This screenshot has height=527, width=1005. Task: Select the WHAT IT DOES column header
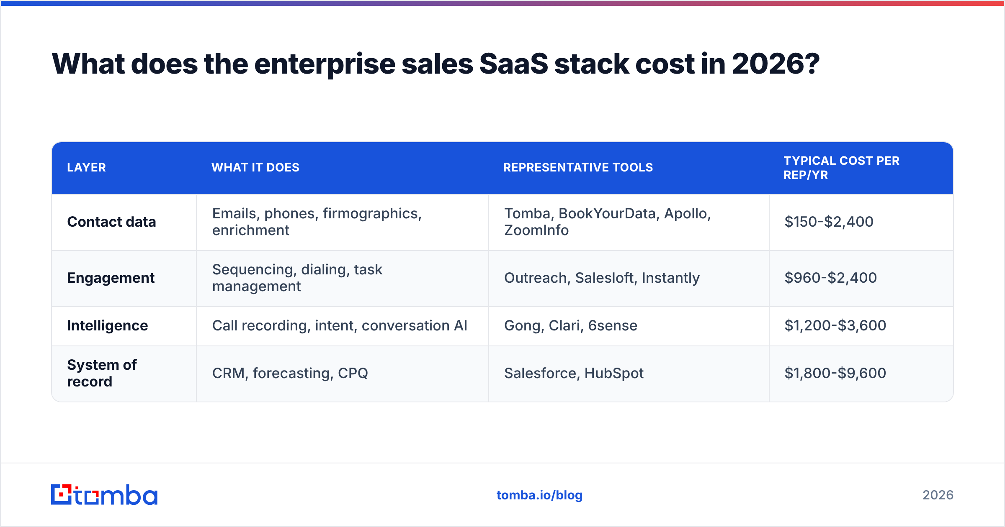pos(255,167)
